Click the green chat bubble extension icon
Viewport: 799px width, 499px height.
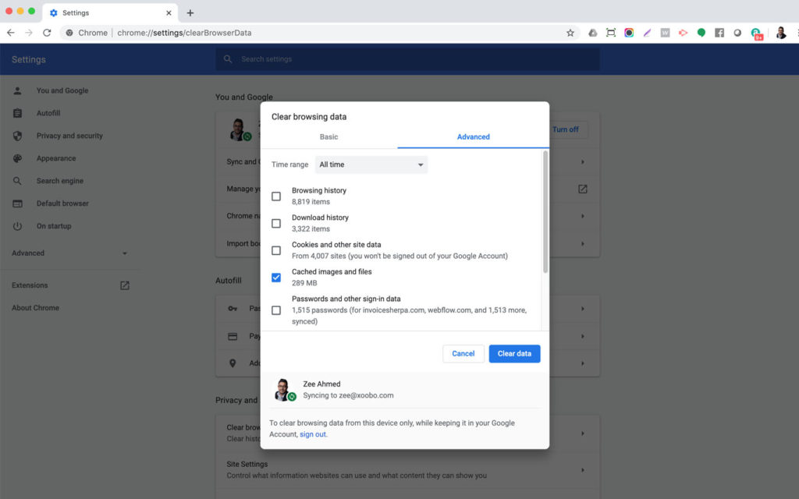tap(701, 33)
